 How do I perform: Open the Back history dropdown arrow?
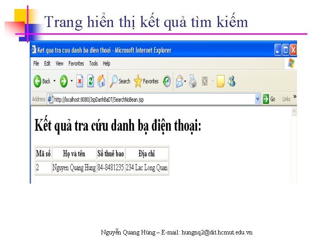click(x=54, y=81)
